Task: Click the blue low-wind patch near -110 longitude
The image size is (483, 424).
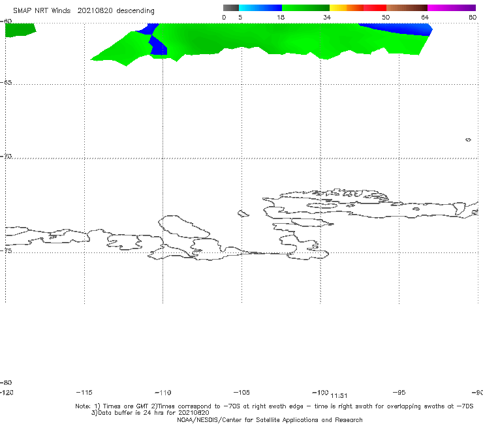Action: pos(159,46)
